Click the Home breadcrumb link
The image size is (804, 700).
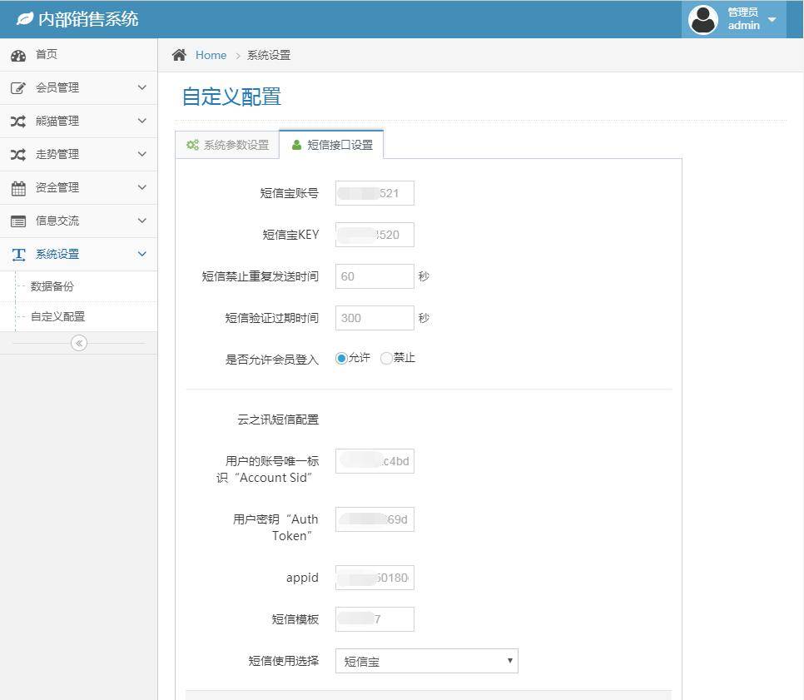pyautogui.click(x=211, y=55)
